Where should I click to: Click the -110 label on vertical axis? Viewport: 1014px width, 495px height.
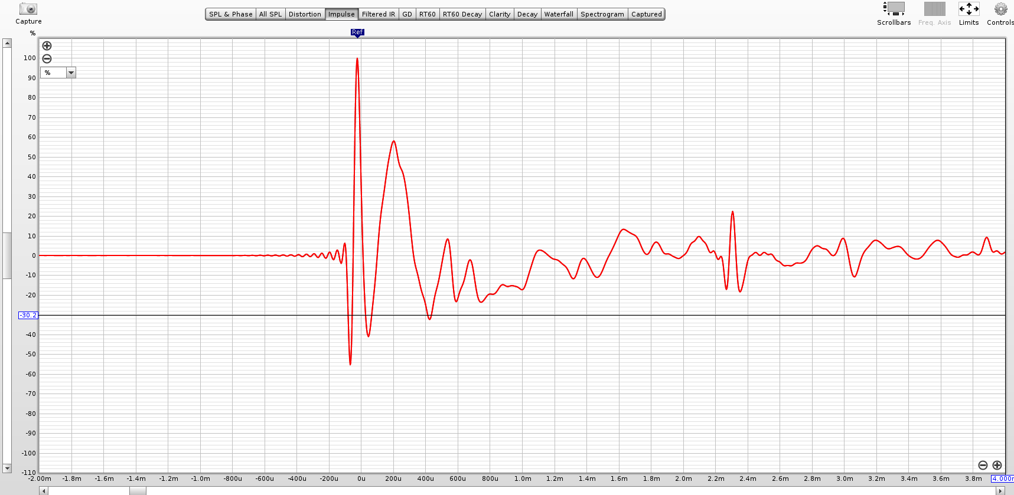coord(29,473)
